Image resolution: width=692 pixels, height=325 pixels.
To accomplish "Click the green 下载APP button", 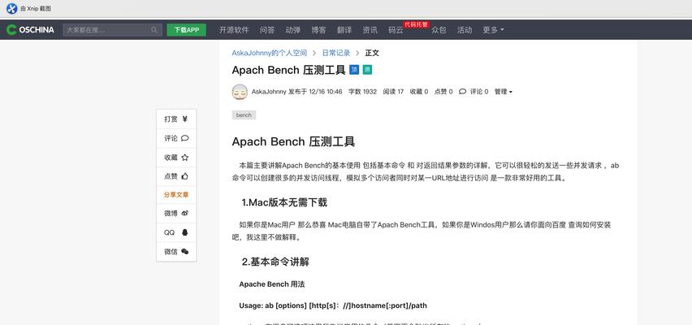I will click(186, 30).
